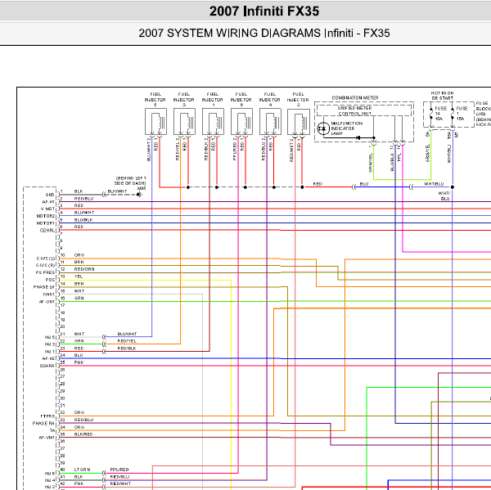Click the connector symbol between BLU and WHT/BLU wires
The height and width of the screenshot is (490, 491).
(411, 187)
